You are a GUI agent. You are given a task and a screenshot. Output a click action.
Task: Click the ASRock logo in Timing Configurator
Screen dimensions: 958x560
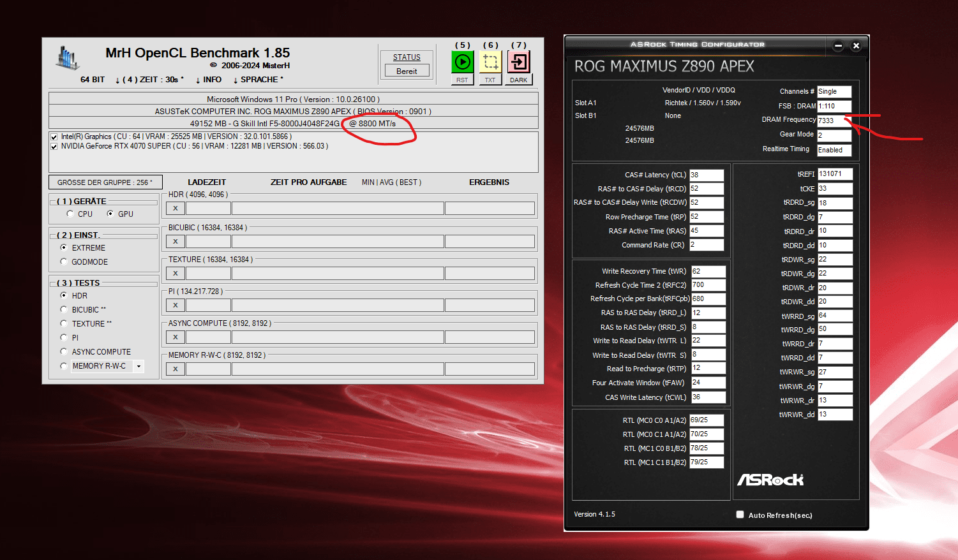770,480
